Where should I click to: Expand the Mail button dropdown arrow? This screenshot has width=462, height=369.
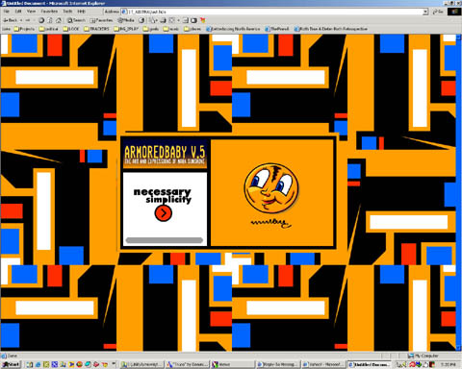[x=156, y=20]
